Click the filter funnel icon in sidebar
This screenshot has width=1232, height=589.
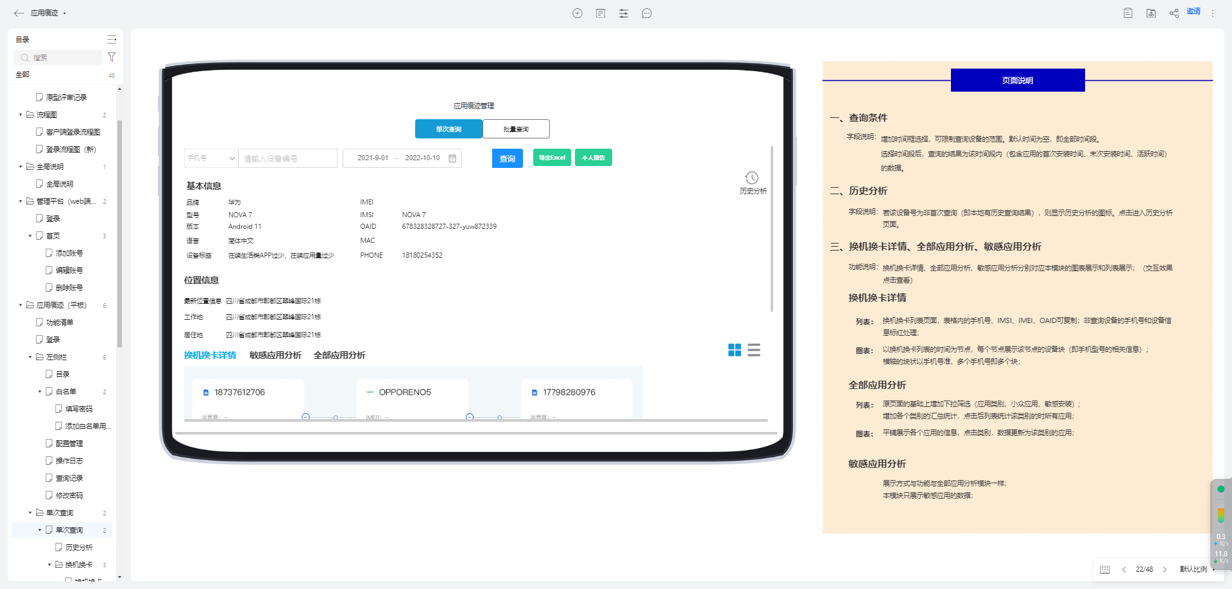pyautogui.click(x=112, y=57)
